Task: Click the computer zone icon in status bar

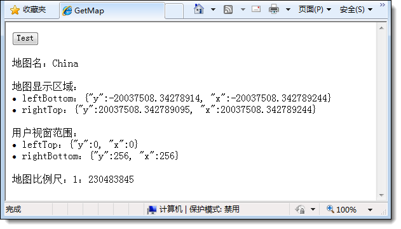Action: 152,210
